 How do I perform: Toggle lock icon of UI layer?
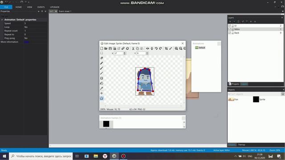(x=232, y=26)
